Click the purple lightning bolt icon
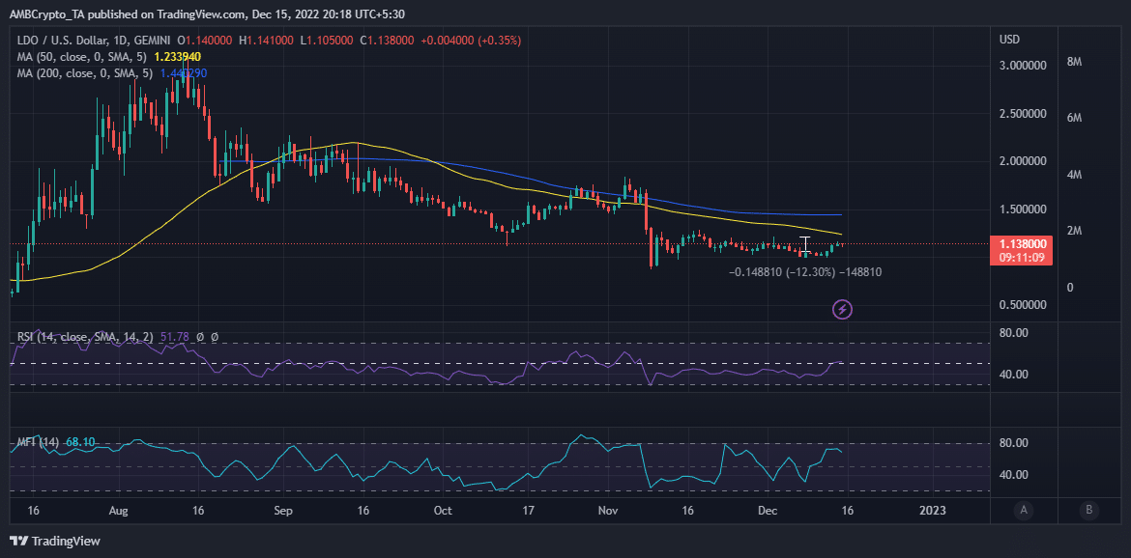1131x558 pixels. click(843, 310)
